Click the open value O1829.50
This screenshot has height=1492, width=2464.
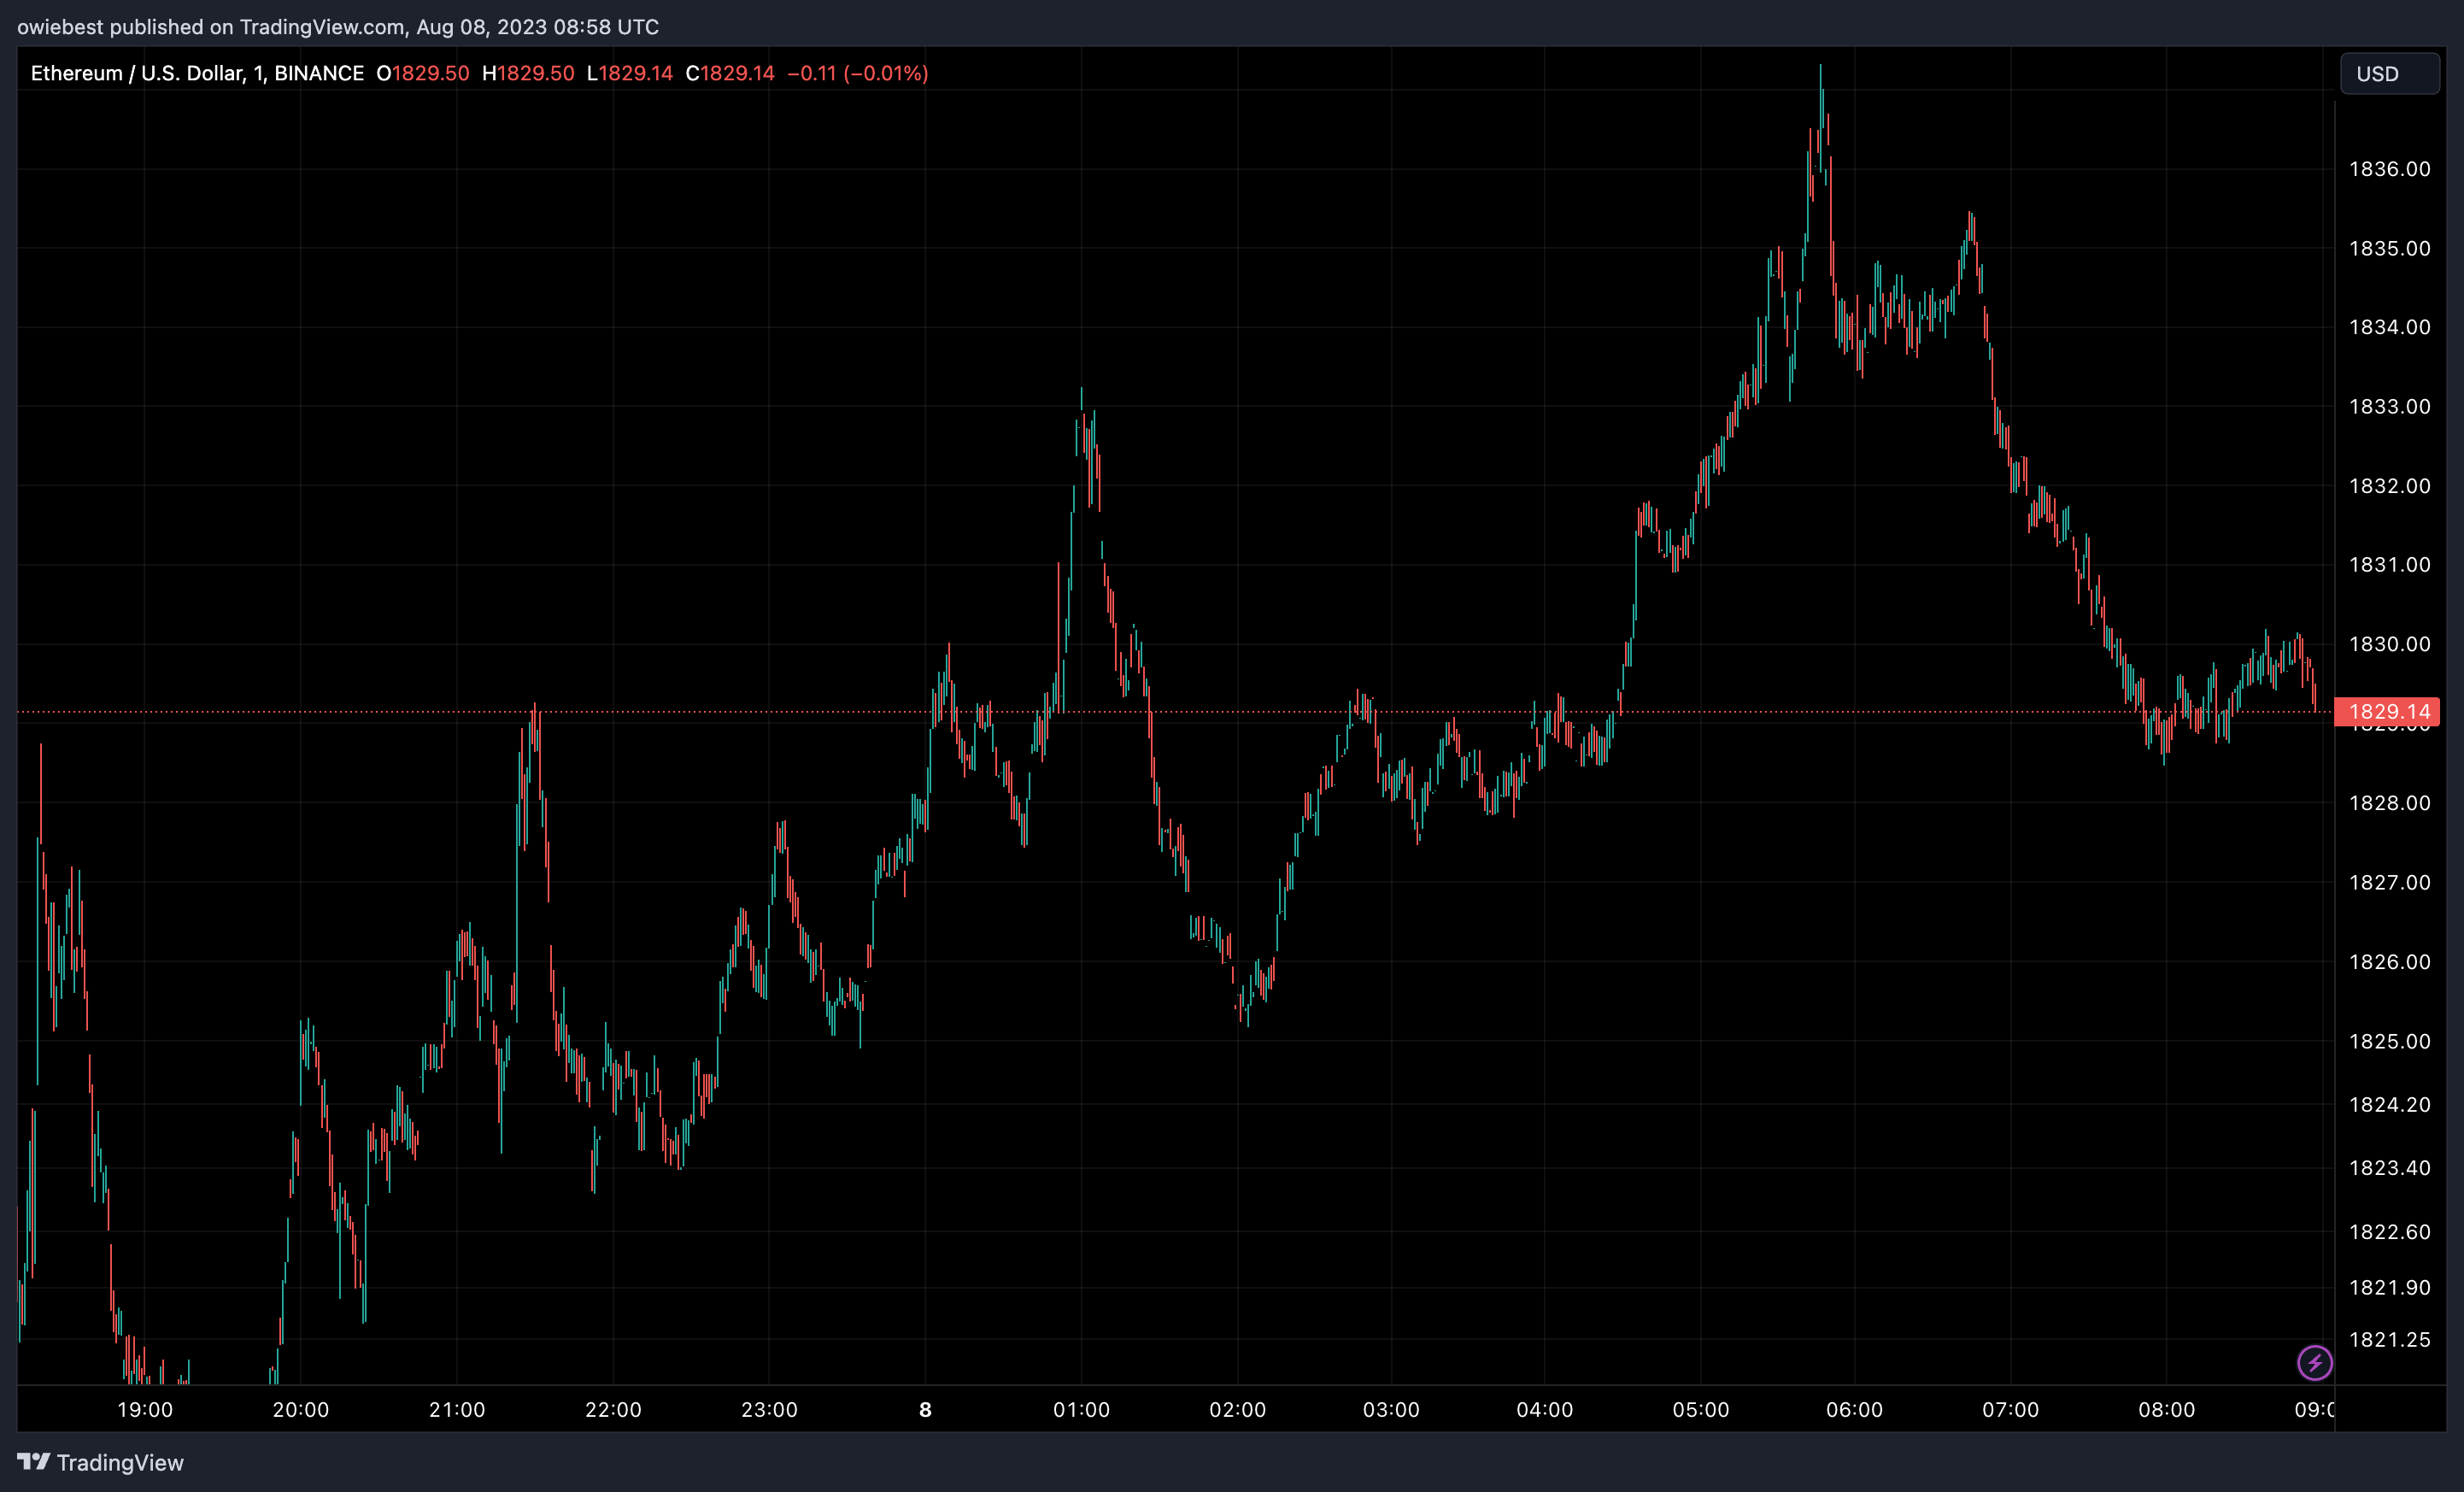[x=423, y=73]
